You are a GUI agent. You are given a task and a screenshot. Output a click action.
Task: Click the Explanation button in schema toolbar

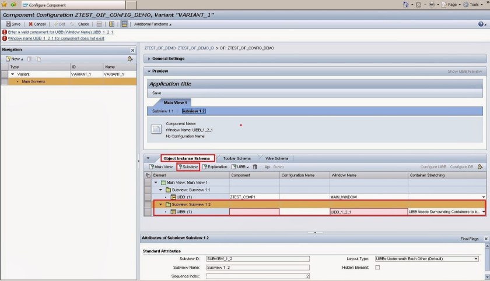coord(214,166)
